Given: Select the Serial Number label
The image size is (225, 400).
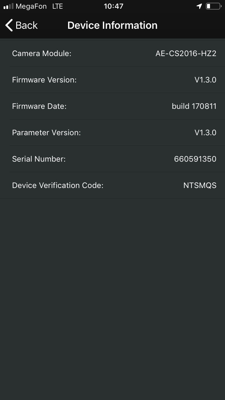Looking at the screenshot, I should [x=39, y=159].
